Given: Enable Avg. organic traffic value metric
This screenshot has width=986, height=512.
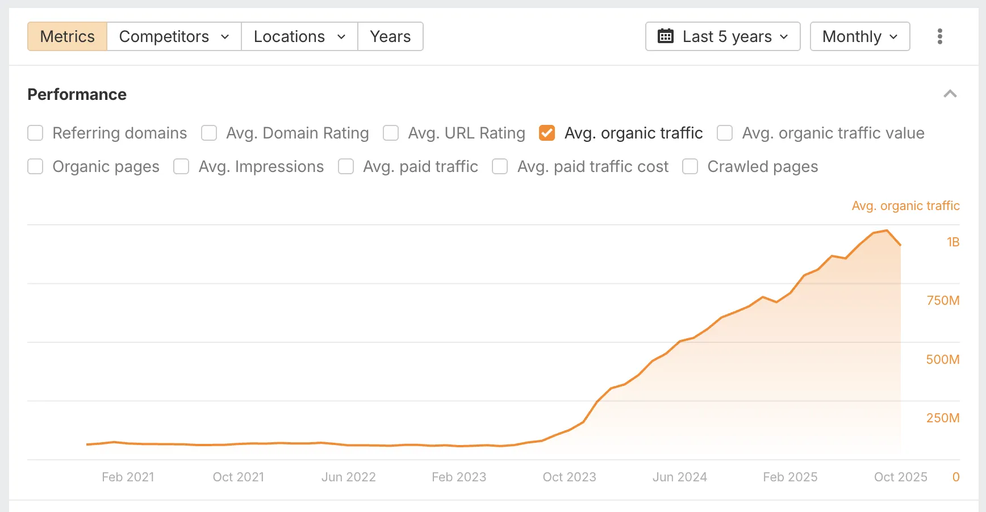Looking at the screenshot, I should point(725,133).
